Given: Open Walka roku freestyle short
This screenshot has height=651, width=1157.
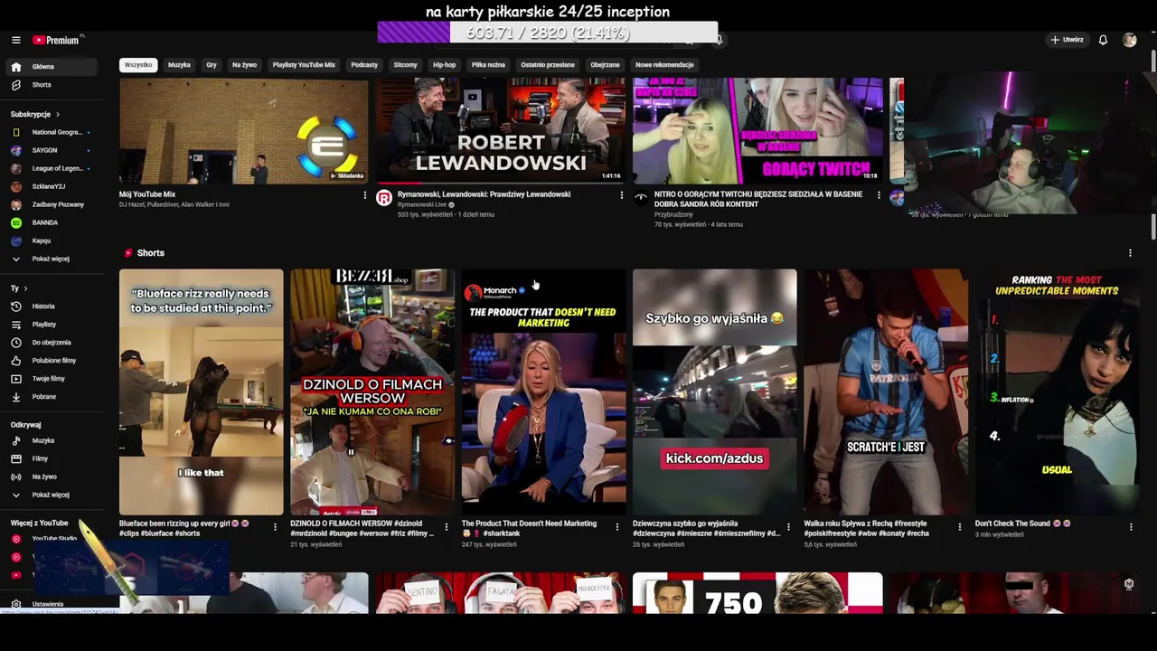Looking at the screenshot, I should pyautogui.click(x=886, y=392).
